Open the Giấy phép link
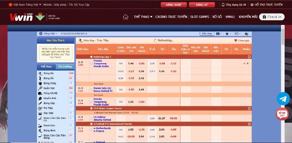This screenshot has height=143, width=292. coord(60,5)
